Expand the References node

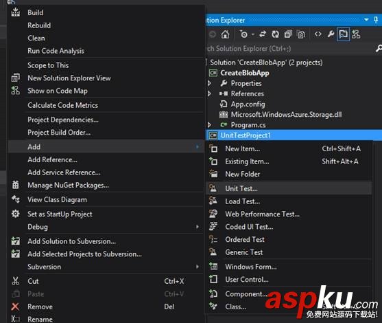(x=209, y=93)
